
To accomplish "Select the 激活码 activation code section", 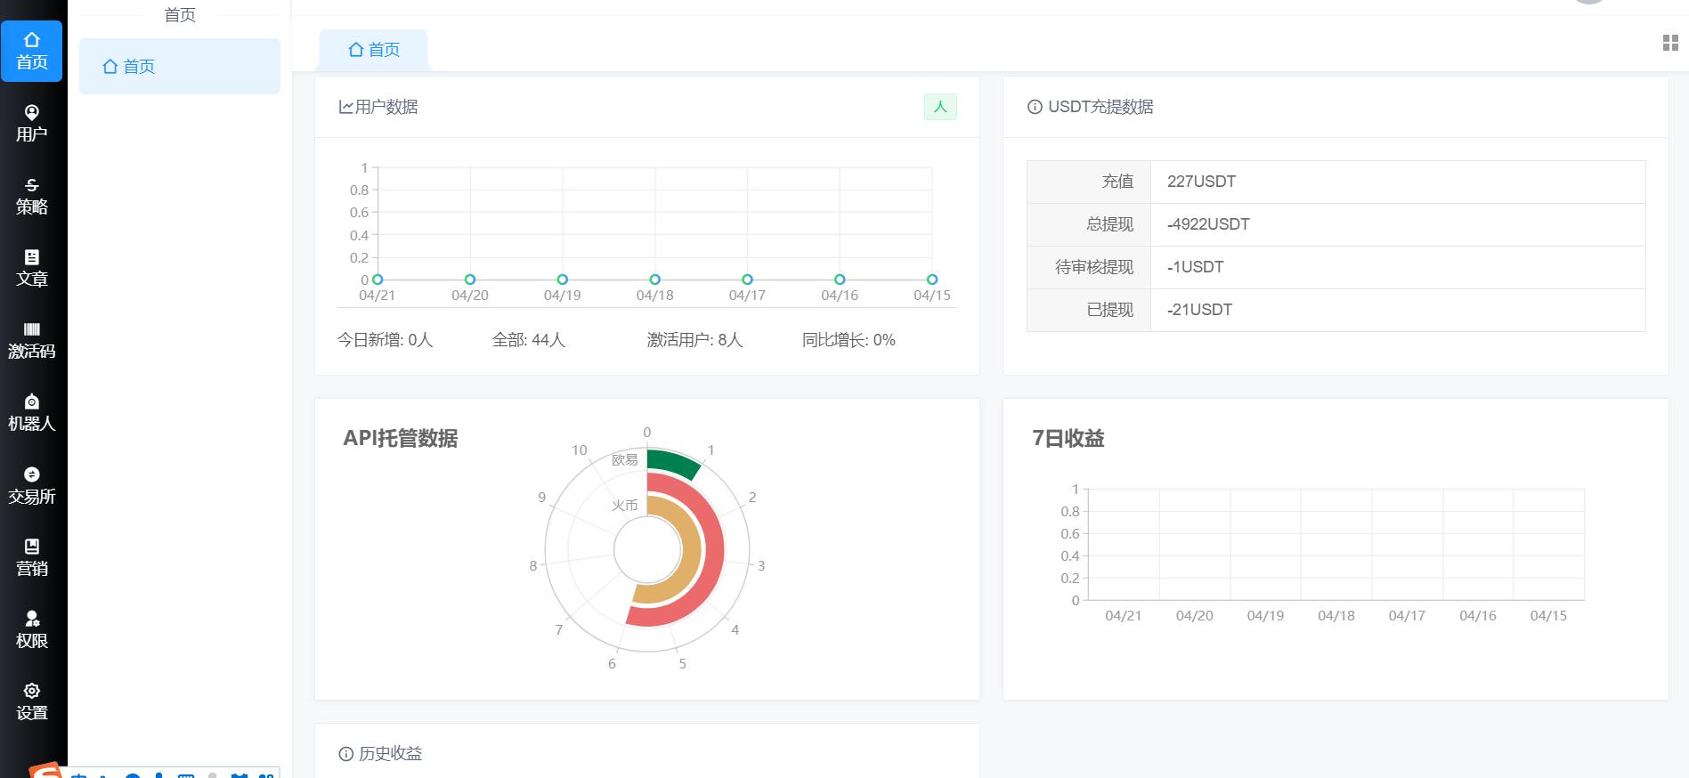I will click(x=32, y=340).
